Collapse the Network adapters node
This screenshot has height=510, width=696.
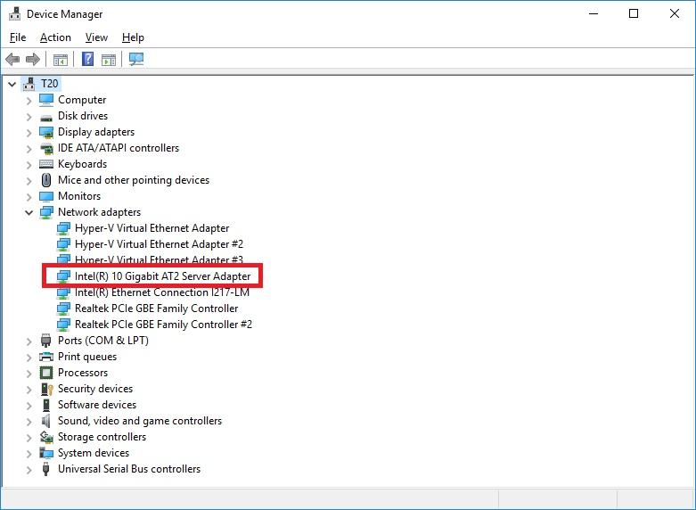(29, 212)
